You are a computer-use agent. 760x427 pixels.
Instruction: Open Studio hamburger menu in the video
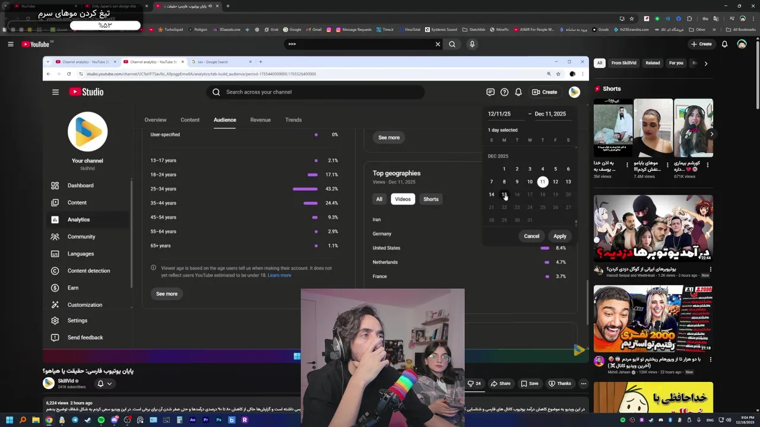55,92
